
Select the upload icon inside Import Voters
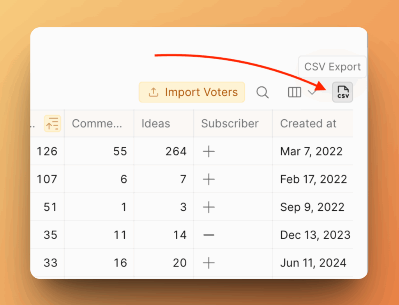pyautogui.click(x=154, y=92)
